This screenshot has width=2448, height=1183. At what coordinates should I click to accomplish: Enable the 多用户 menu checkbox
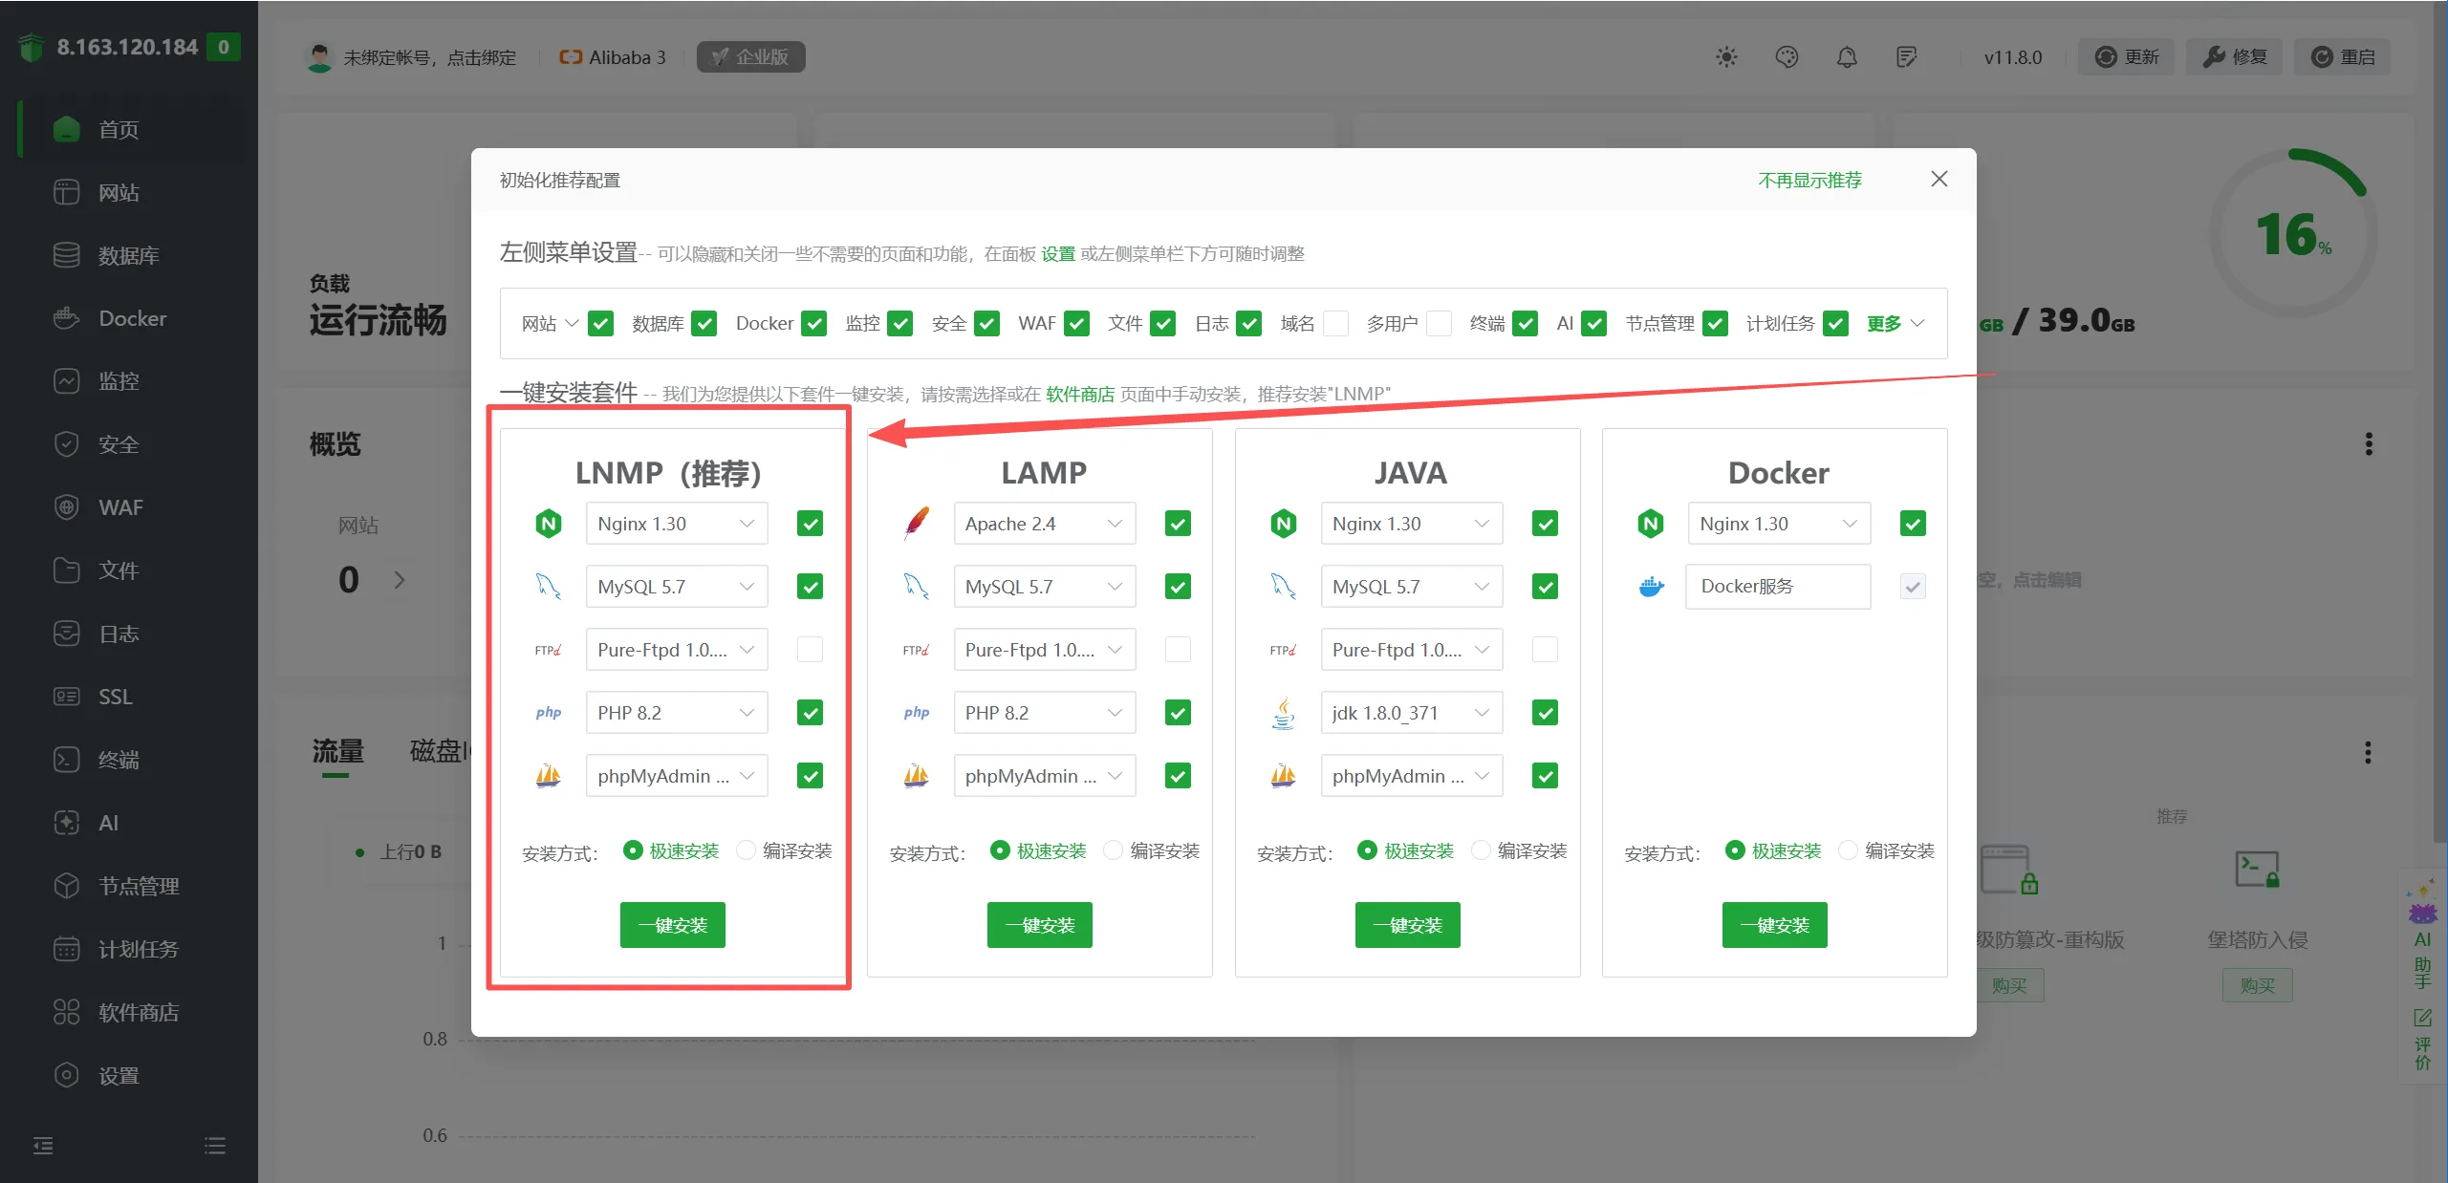(x=1439, y=324)
